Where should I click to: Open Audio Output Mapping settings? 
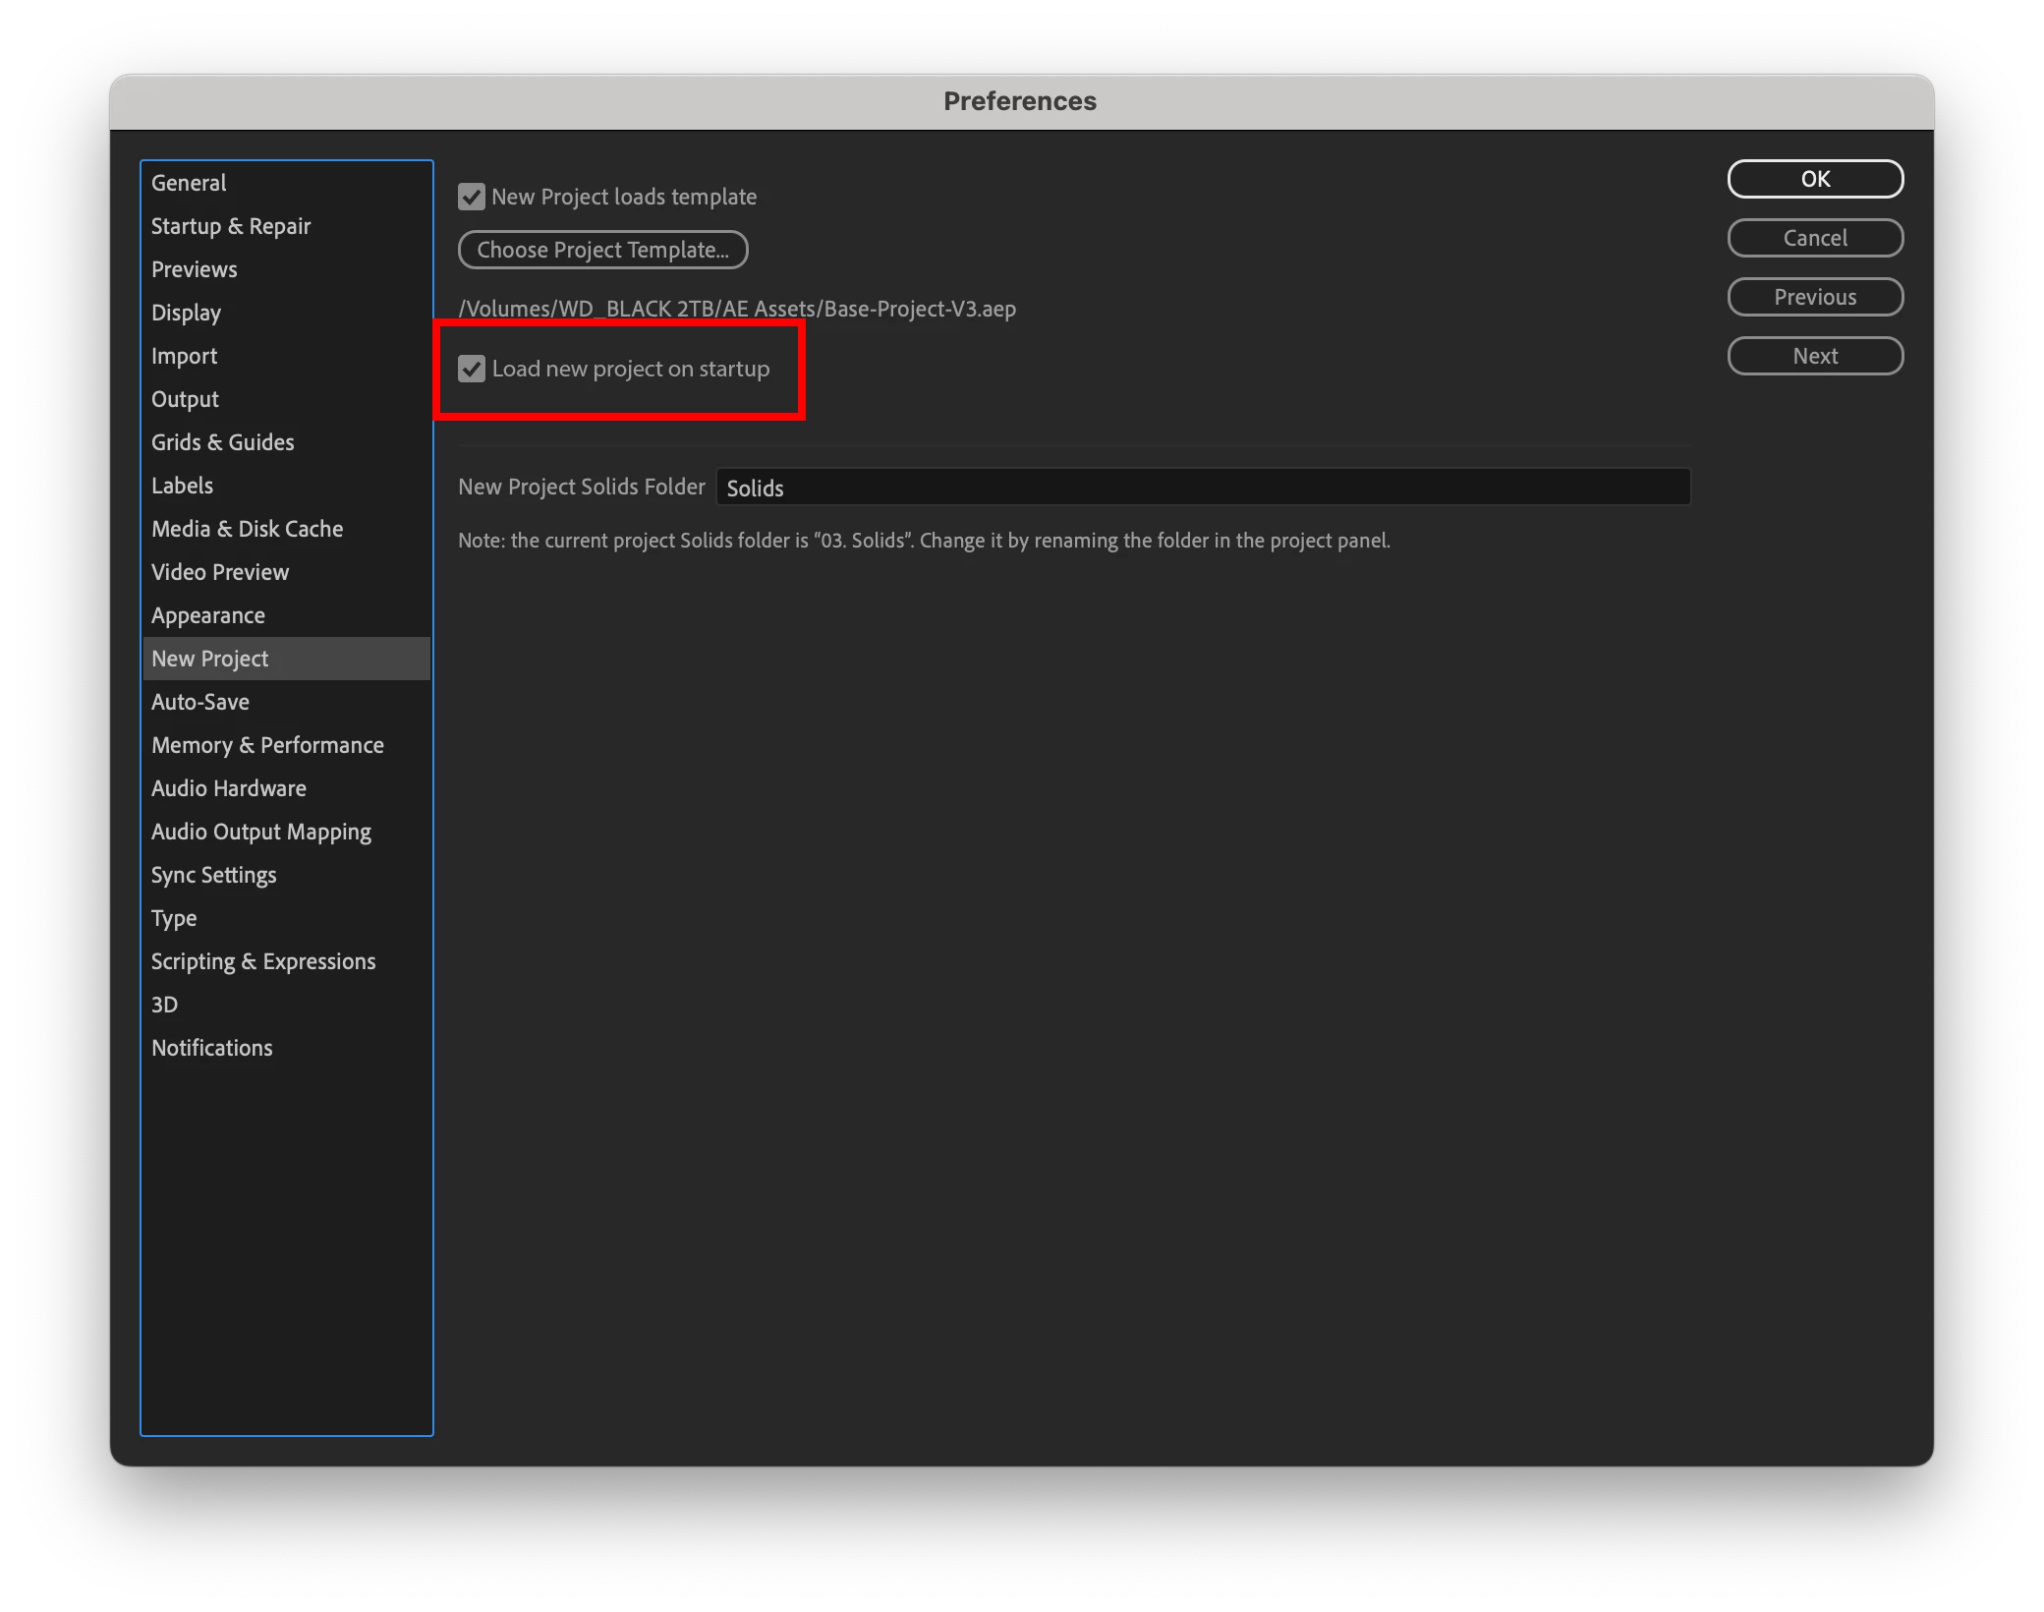click(x=261, y=832)
